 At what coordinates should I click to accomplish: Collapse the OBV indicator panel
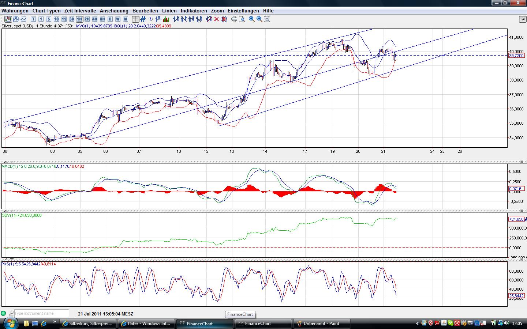pos(12,210)
